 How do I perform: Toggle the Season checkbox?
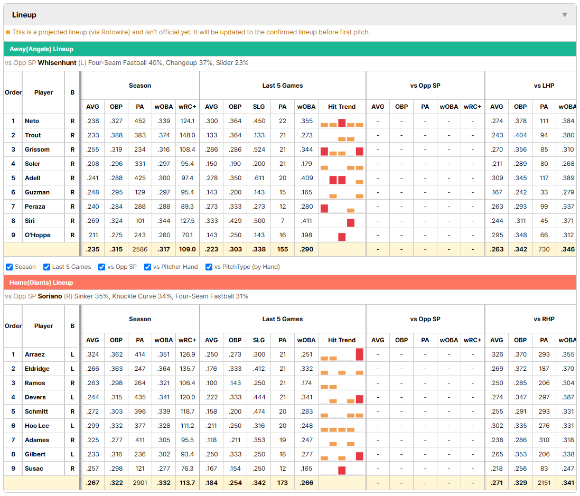click(x=10, y=267)
